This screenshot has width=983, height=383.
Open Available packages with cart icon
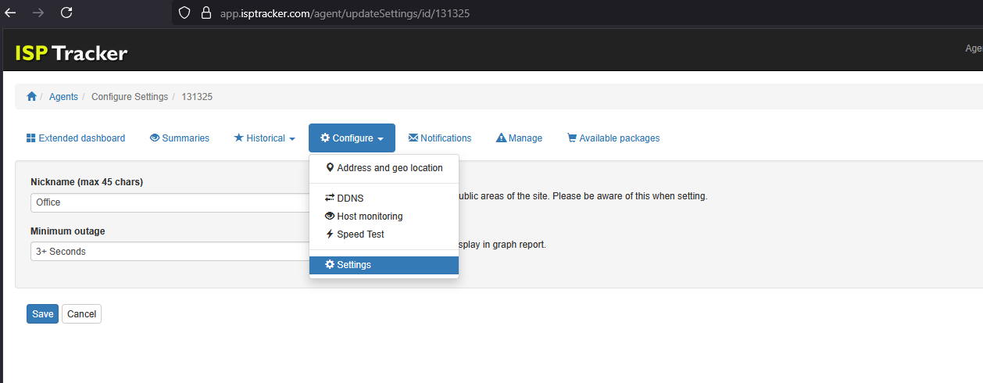(x=613, y=138)
